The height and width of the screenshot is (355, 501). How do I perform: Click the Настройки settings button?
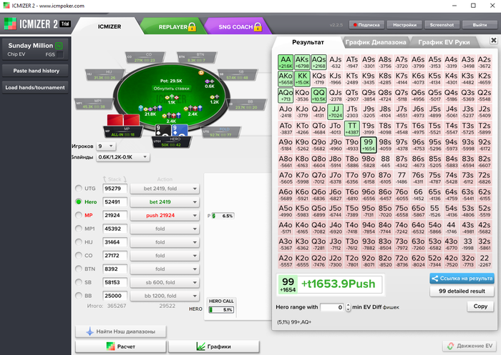click(x=404, y=25)
